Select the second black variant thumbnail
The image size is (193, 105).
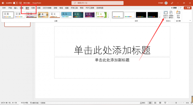point(153,15)
